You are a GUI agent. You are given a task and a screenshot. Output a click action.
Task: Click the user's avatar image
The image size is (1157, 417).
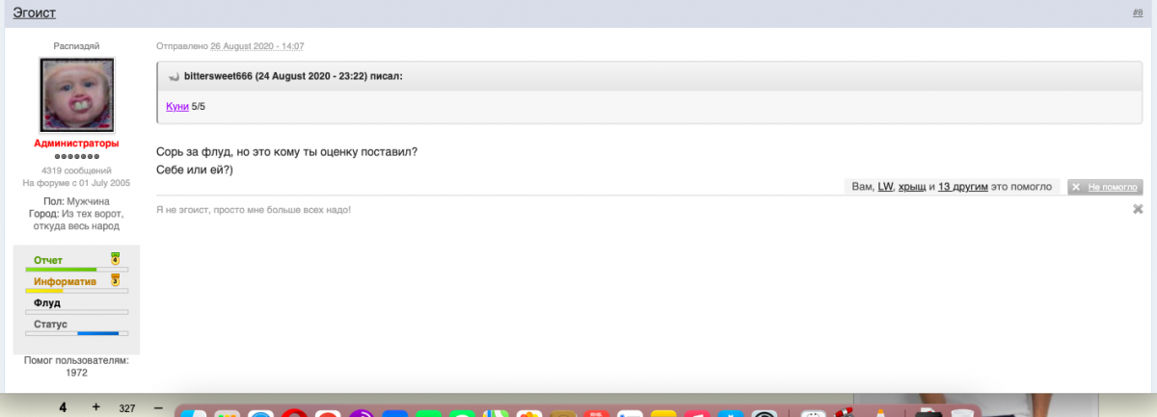click(x=76, y=94)
